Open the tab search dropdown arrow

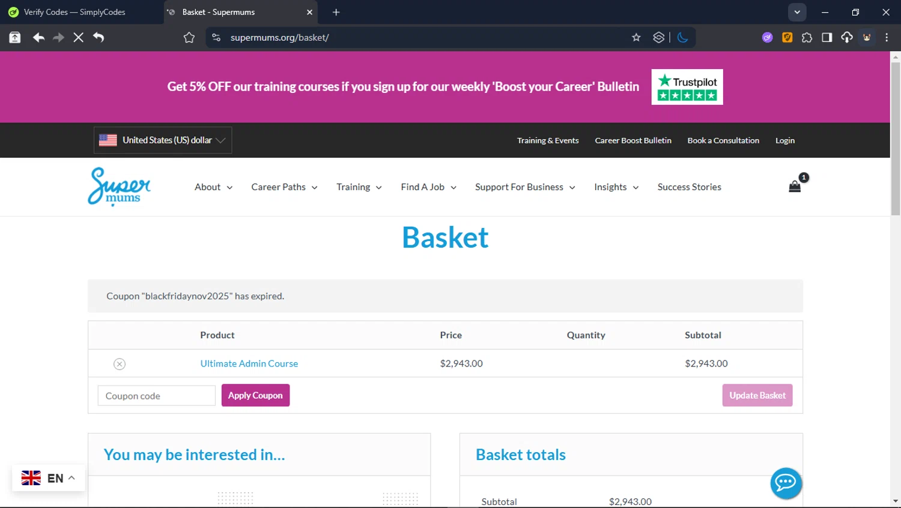(797, 12)
